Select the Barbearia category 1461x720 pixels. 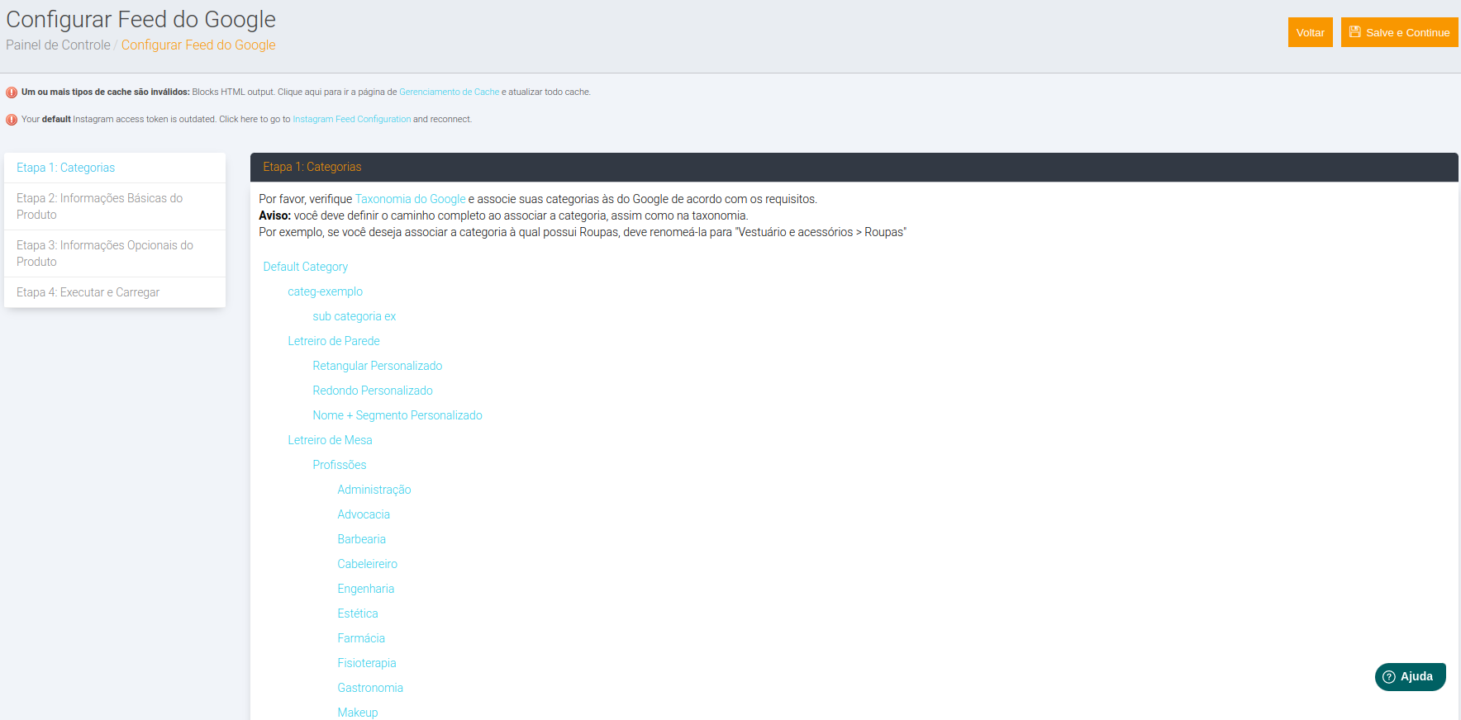[361, 539]
